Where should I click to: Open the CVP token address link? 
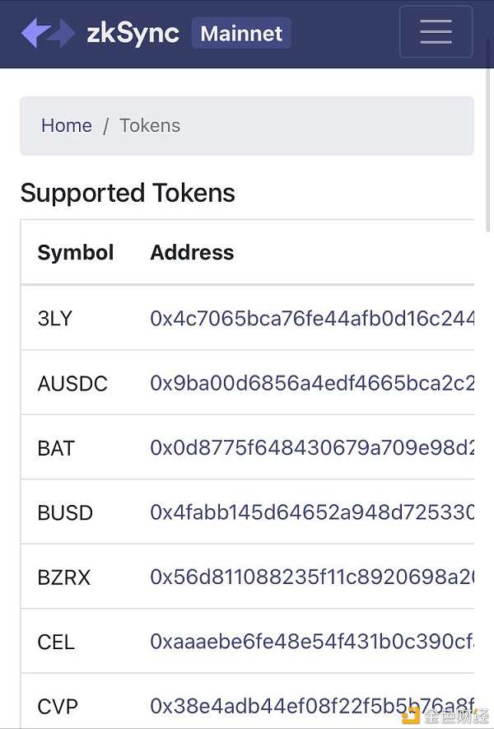(x=312, y=706)
